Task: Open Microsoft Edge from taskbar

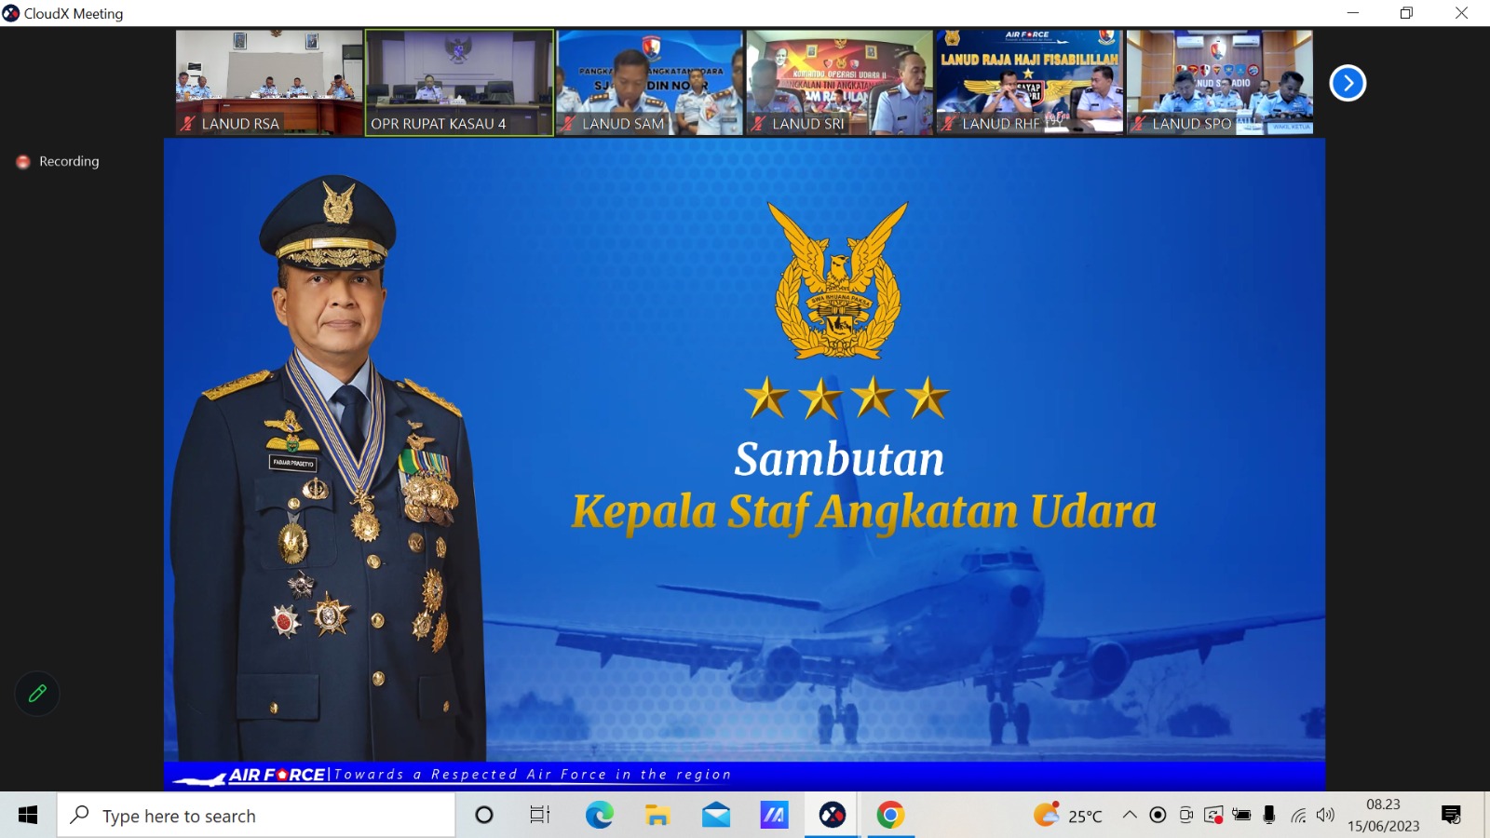Action: point(599,816)
